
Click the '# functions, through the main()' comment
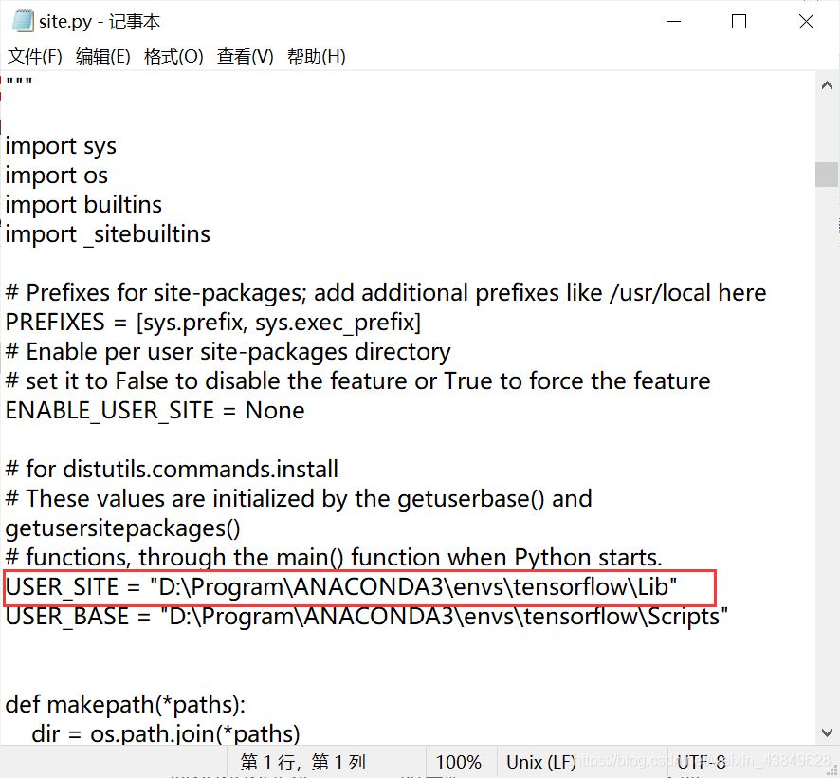click(334, 558)
